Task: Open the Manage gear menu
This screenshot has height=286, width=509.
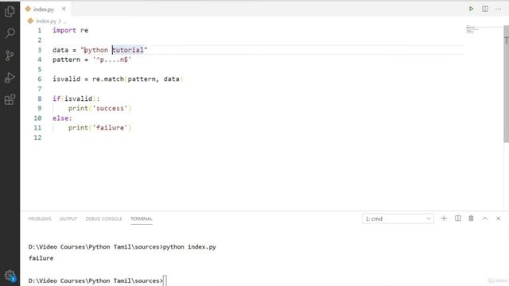Action: point(10,276)
